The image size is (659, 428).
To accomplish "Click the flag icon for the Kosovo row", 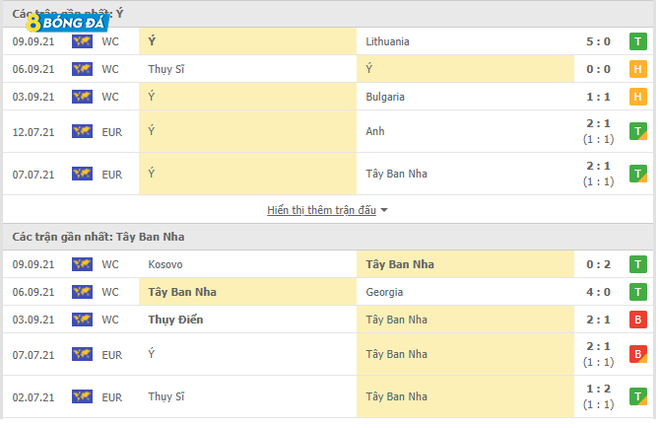I will [x=82, y=265].
